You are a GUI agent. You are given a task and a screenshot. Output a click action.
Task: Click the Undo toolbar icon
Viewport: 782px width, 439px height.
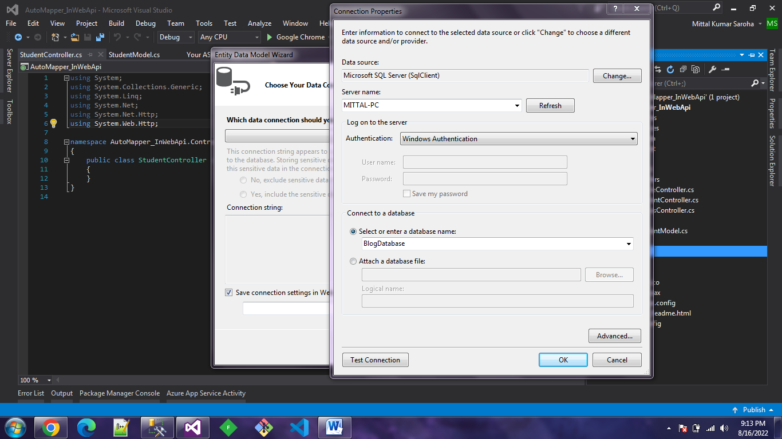tap(117, 37)
